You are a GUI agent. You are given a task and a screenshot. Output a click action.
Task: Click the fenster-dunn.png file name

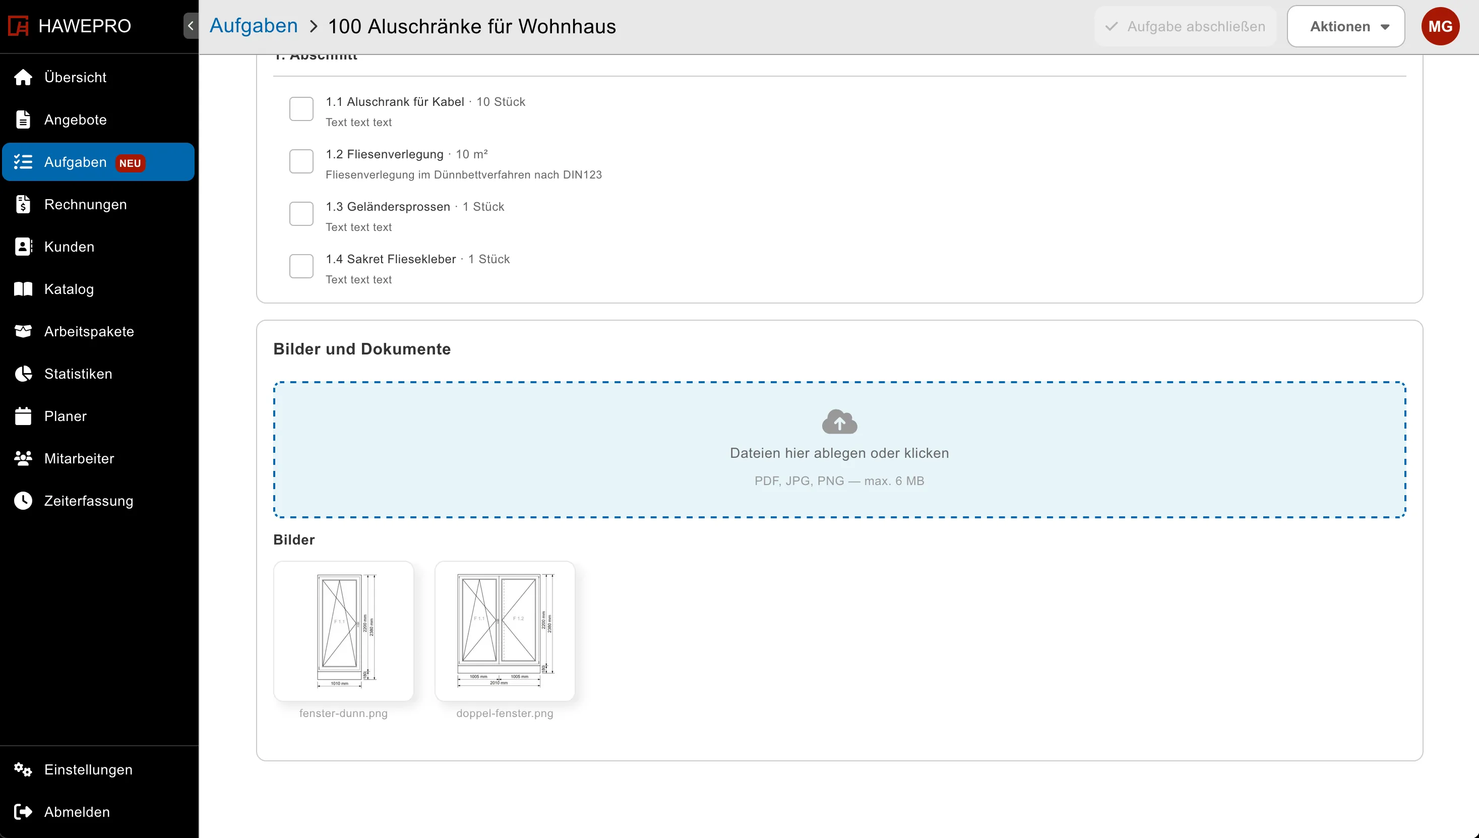[x=343, y=713]
